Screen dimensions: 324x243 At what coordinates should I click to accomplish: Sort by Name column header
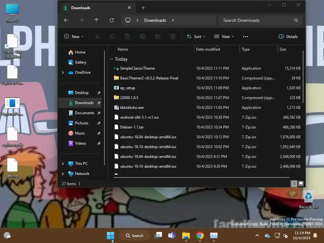123,49
